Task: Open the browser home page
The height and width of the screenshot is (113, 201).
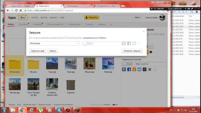Action: [x=21, y=10]
